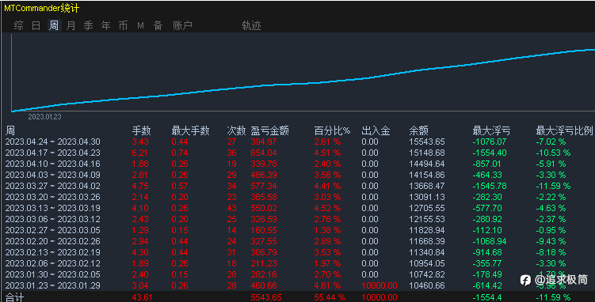Select week row 2023.01.23 ~ 2023.01.29
Image resolution: width=595 pixels, height=302 pixels.
coord(298,285)
